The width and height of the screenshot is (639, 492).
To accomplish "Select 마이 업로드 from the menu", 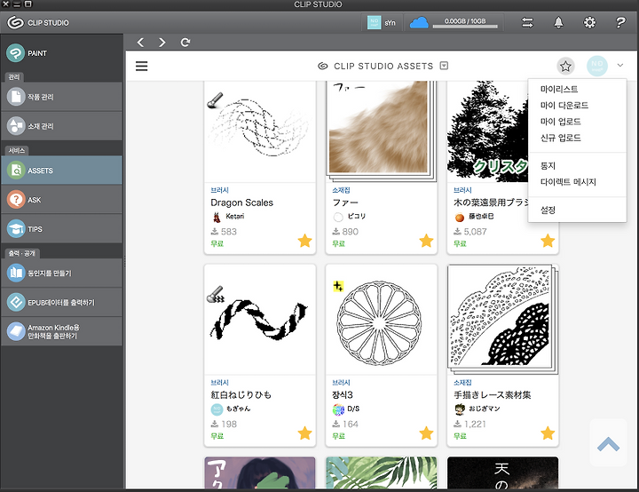I will [561, 122].
